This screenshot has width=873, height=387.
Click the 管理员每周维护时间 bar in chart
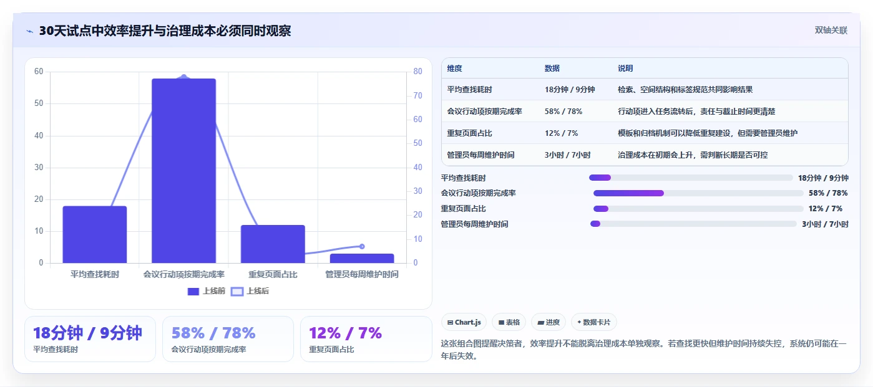click(x=362, y=258)
